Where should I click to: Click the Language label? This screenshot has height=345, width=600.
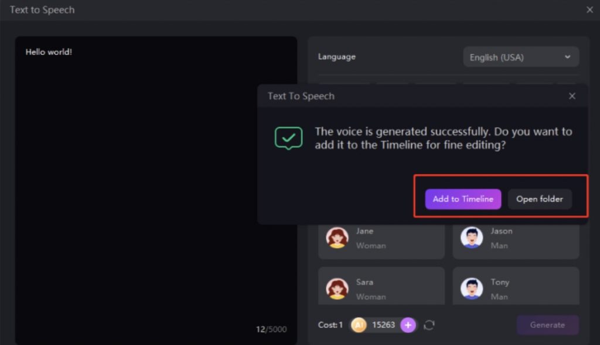[x=337, y=57]
